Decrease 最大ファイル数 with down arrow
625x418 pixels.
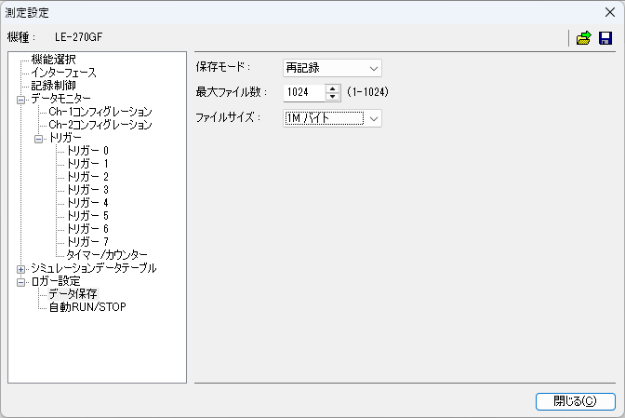332,97
